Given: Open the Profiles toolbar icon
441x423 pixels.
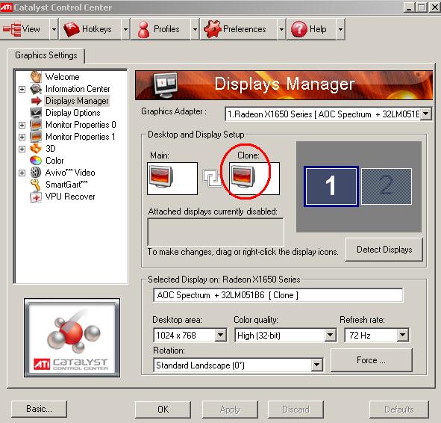Looking at the screenshot, I should [144, 29].
